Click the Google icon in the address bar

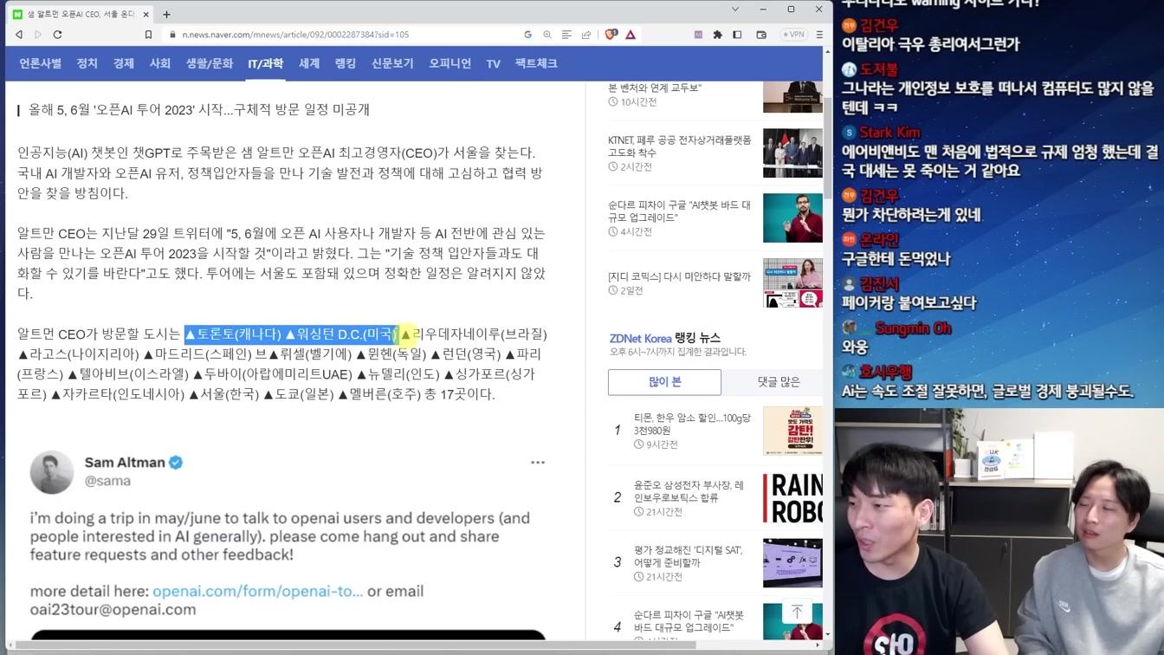(x=527, y=35)
